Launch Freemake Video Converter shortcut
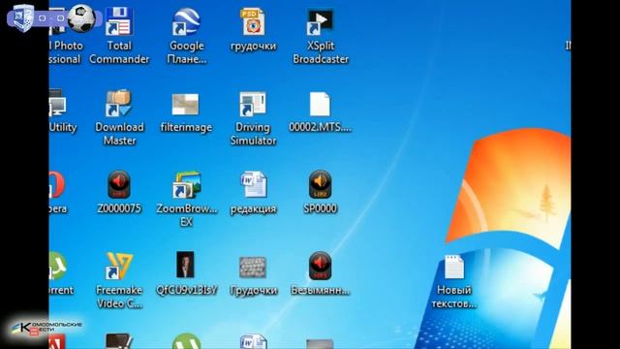 click(x=119, y=267)
